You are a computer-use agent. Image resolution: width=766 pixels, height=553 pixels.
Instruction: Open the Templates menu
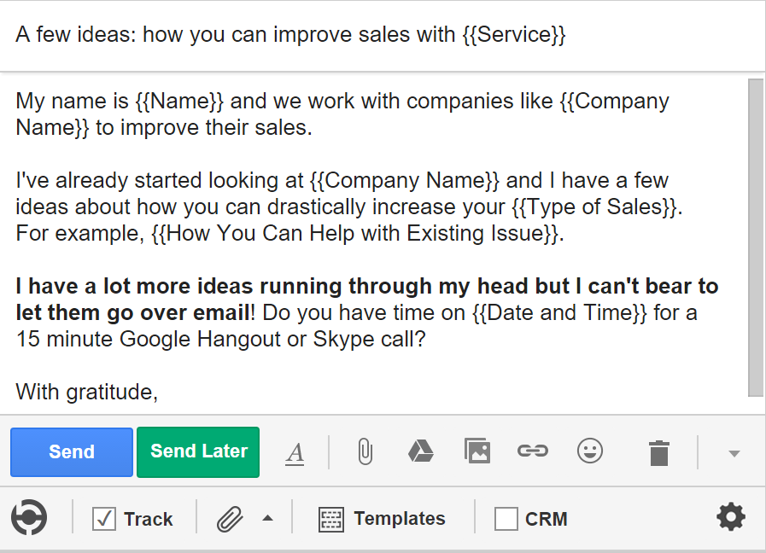(x=382, y=518)
